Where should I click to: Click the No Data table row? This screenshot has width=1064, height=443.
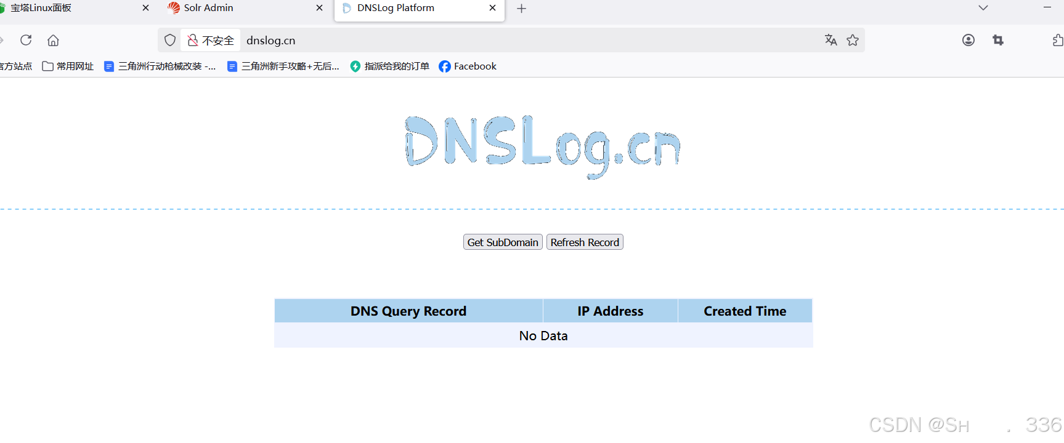[543, 335]
